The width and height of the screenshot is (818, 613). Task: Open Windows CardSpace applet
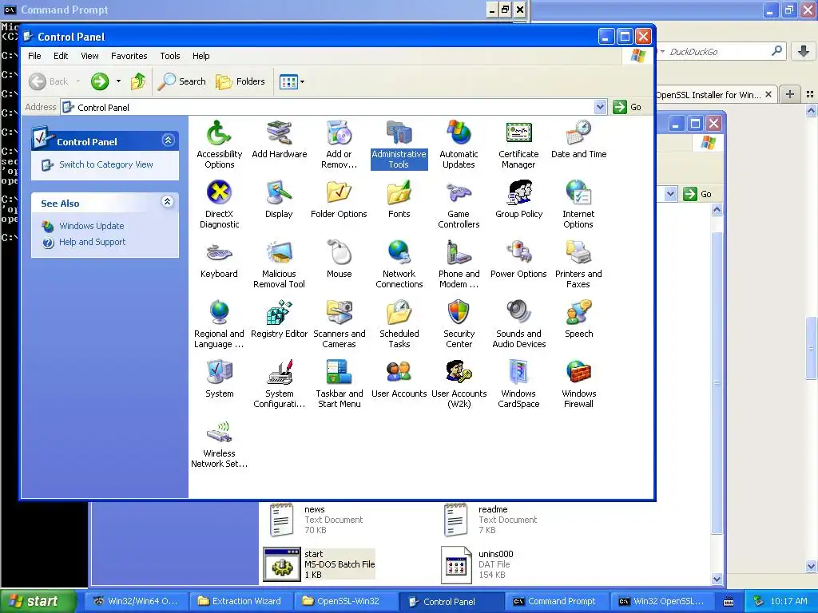tap(518, 385)
